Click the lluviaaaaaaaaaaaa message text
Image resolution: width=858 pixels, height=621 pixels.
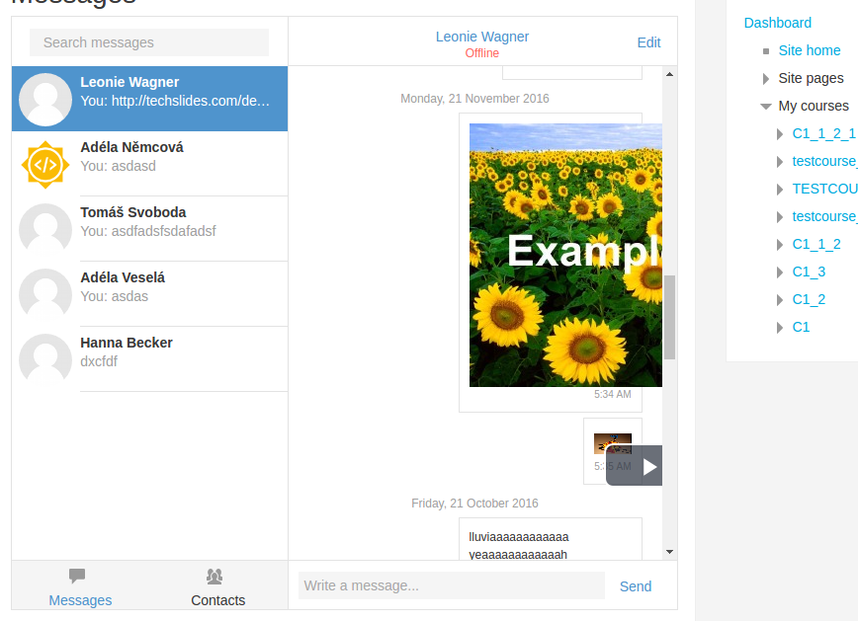click(519, 537)
